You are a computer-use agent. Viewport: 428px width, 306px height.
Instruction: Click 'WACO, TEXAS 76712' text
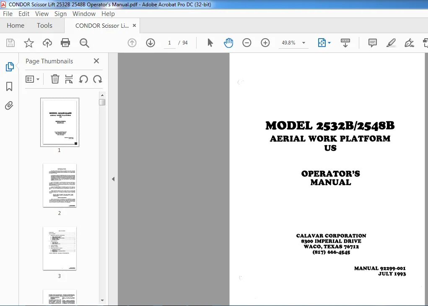tap(331, 246)
